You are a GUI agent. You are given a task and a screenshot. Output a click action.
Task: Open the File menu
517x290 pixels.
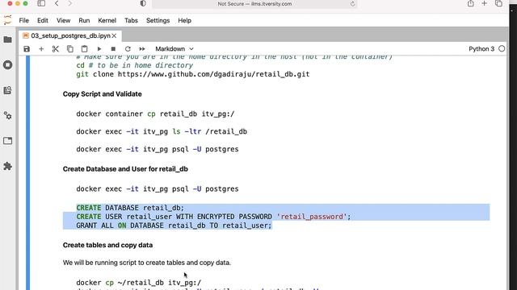(23, 20)
